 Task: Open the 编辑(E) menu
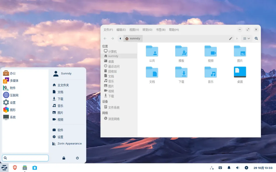coord(121,30)
